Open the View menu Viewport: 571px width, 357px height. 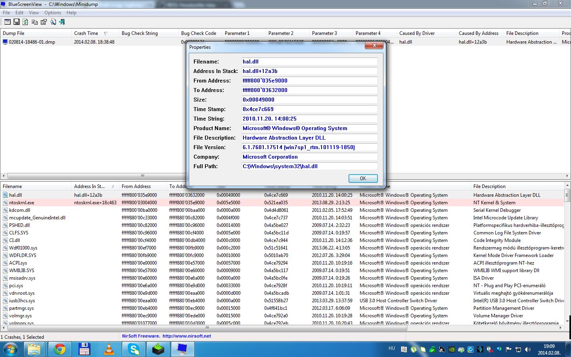pos(34,13)
